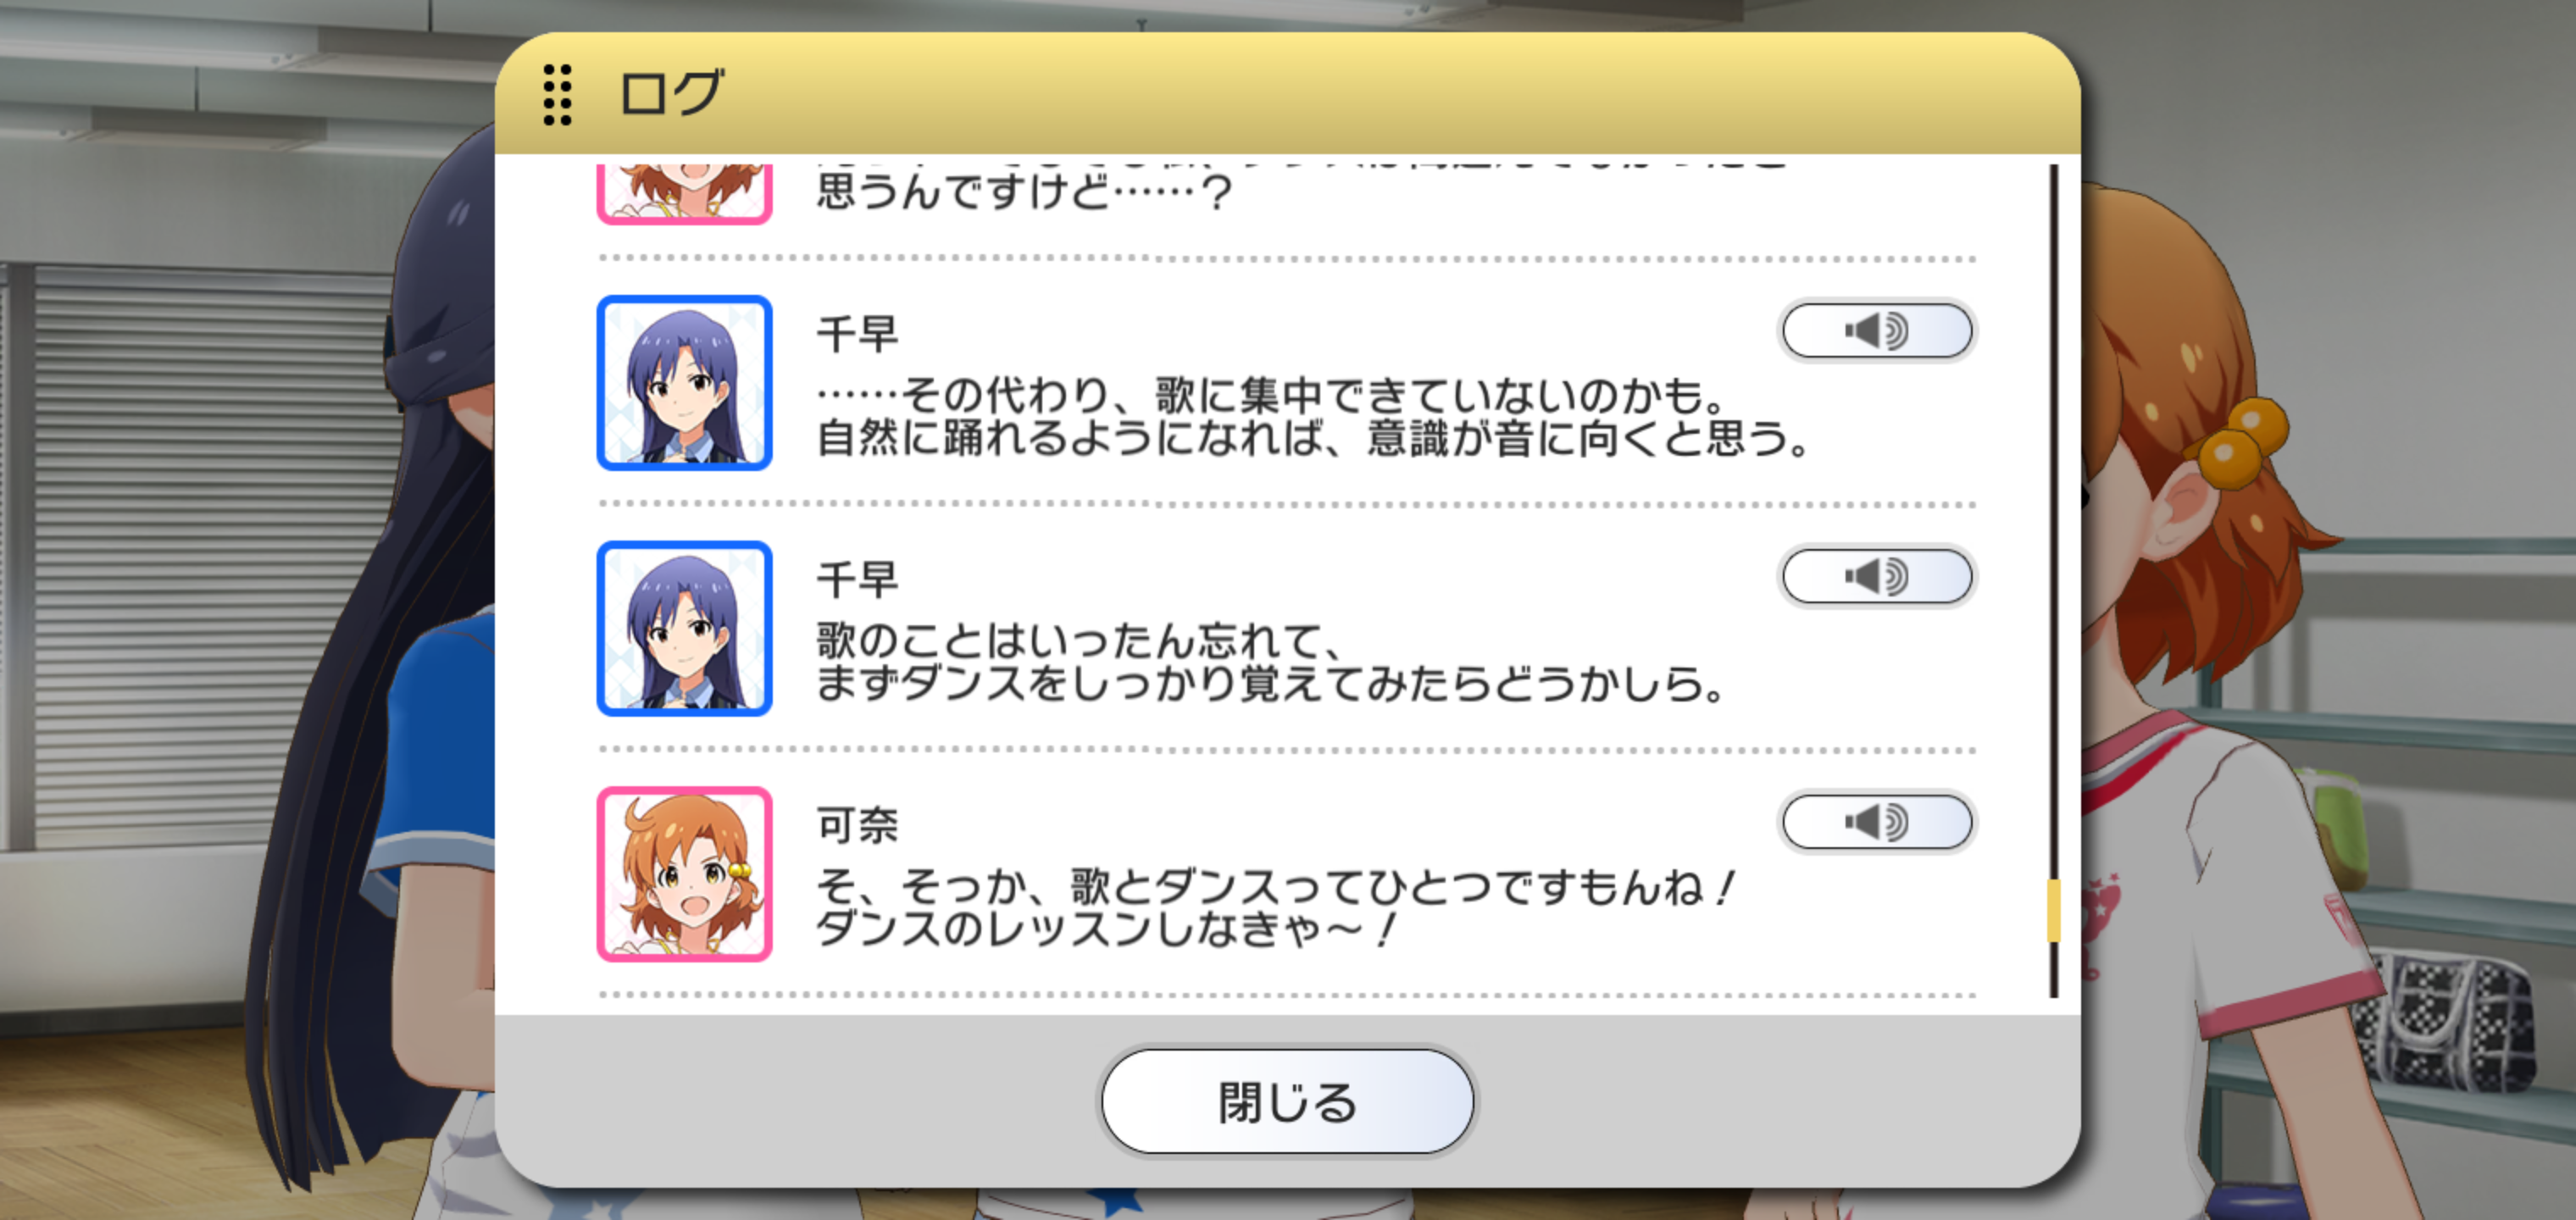2576x1220 pixels.
Task: Click the scrollbar track above the thumb
Action: (2053, 520)
